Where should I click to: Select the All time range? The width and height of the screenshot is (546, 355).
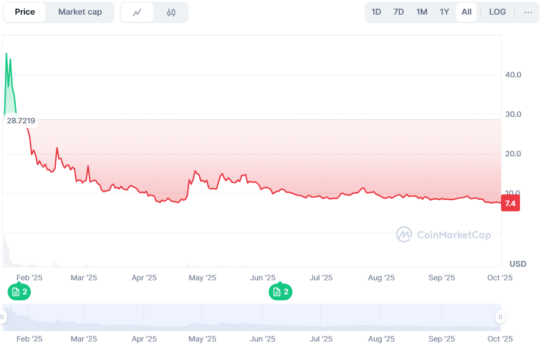coord(466,12)
